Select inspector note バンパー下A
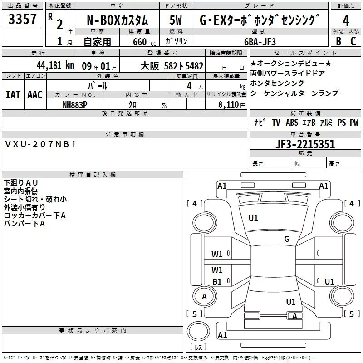Image resolution: width=363 pixels, height=363 pixels. (25, 223)
